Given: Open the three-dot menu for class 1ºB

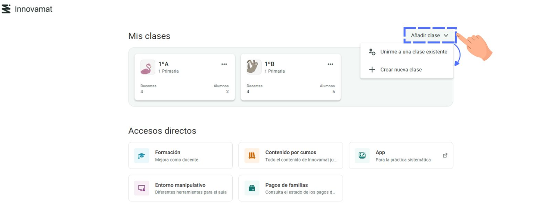Looking at the screenshot, I should click(330, 64).
